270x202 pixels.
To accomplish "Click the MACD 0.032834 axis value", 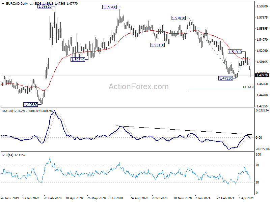I will (x=262, y=110).
